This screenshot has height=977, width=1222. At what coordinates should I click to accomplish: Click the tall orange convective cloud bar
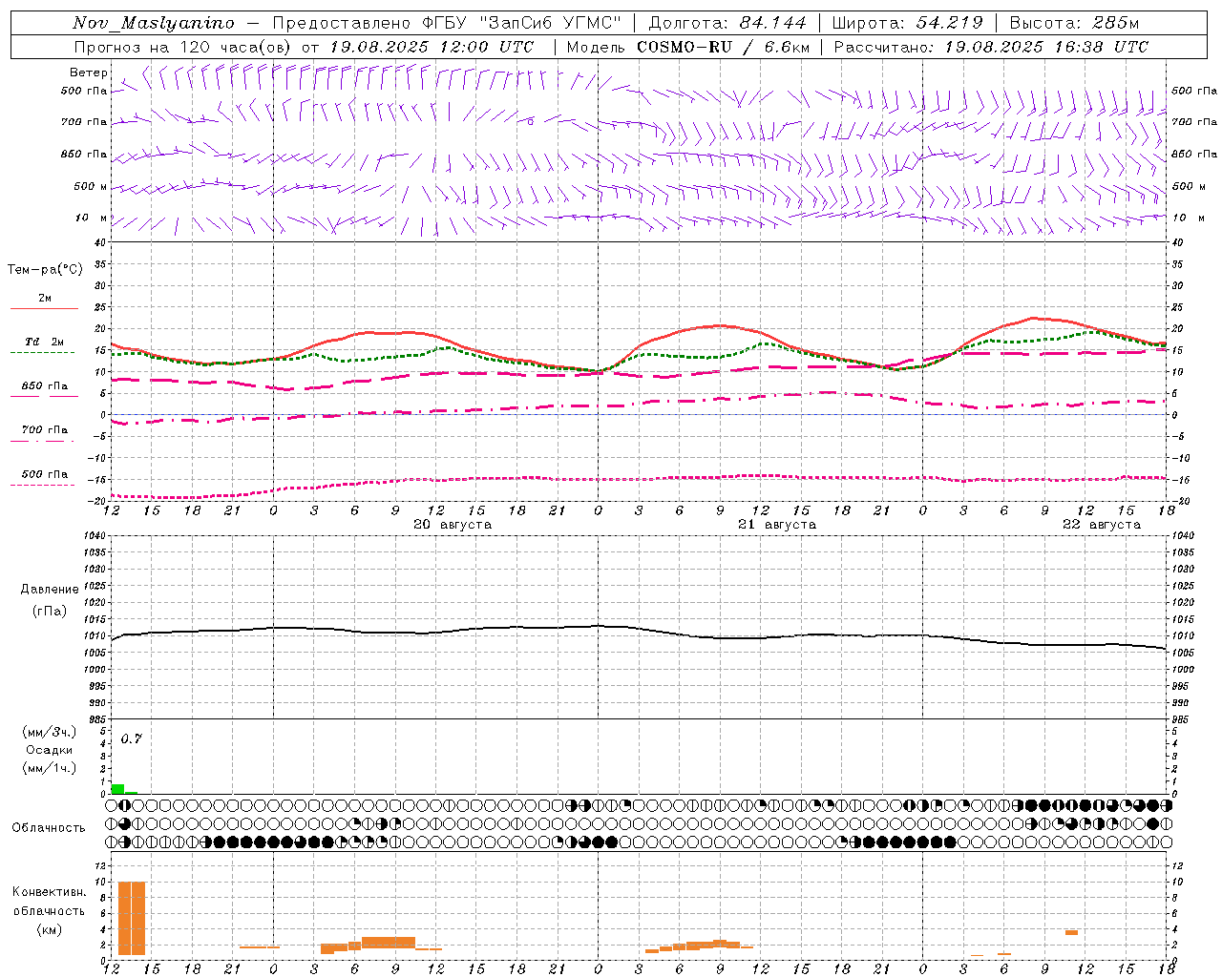(132, 918)
